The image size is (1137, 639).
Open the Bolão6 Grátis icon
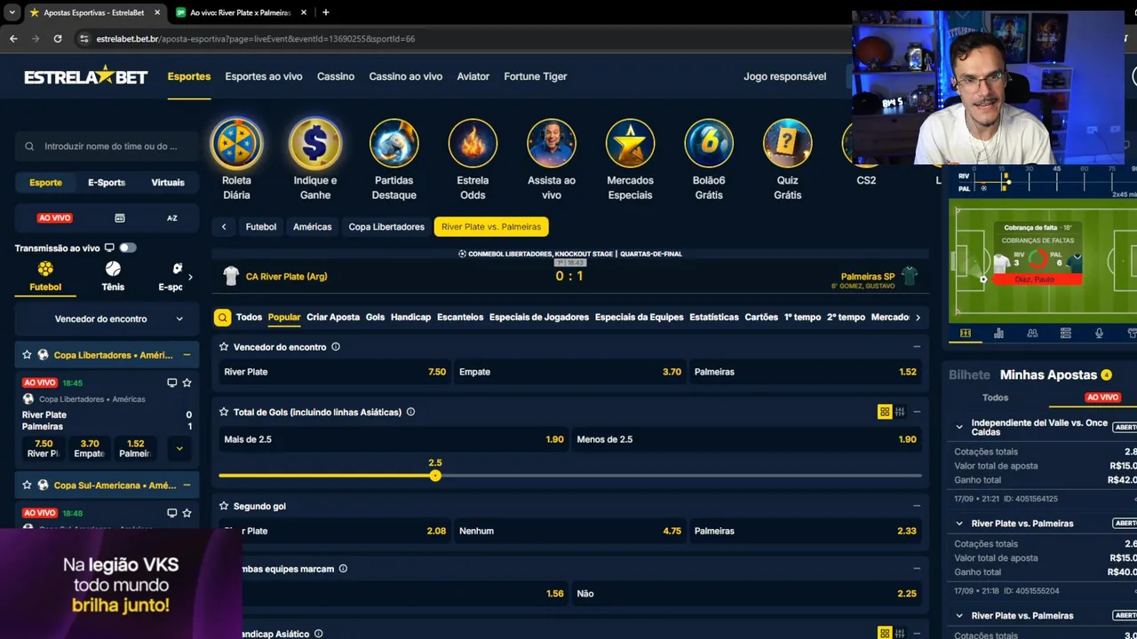coord(709,144)
